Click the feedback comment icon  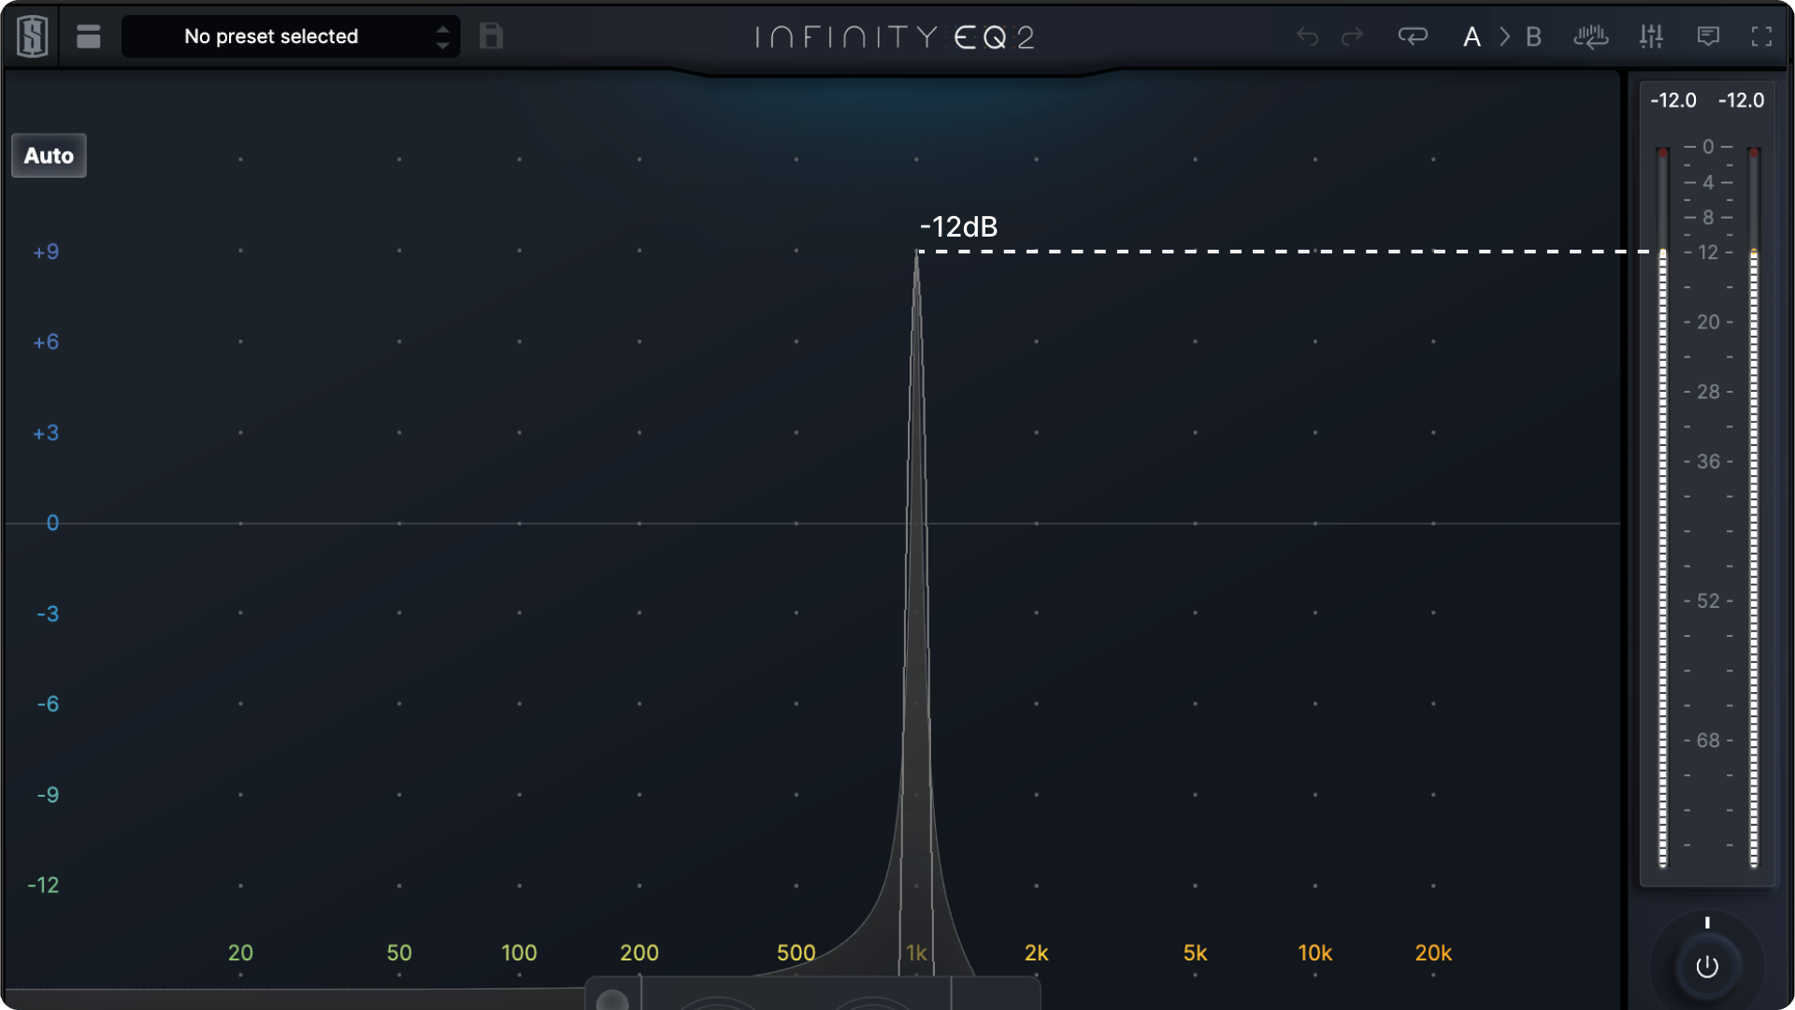coord(1708,36)
